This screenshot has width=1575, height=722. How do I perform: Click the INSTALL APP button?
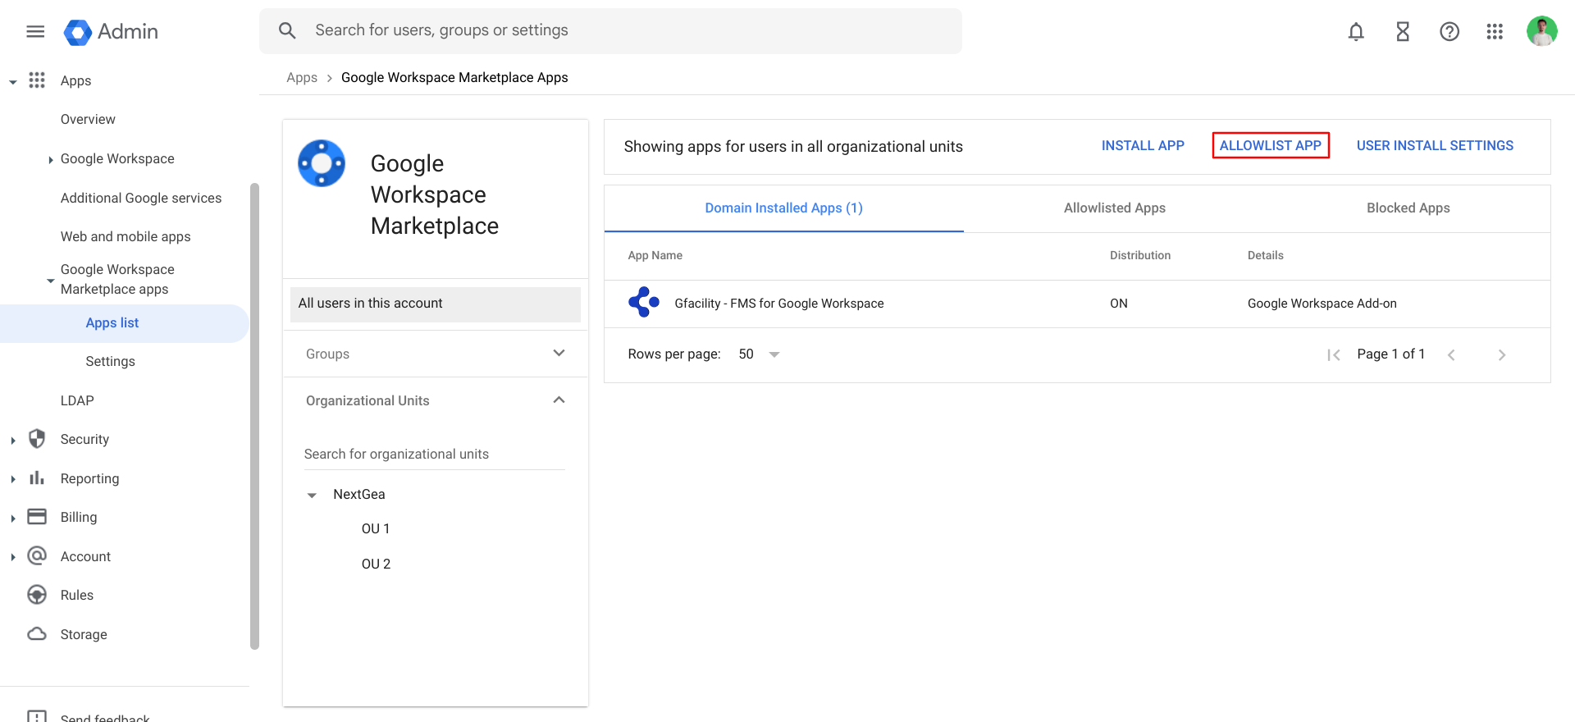(x=1143, y=145)
